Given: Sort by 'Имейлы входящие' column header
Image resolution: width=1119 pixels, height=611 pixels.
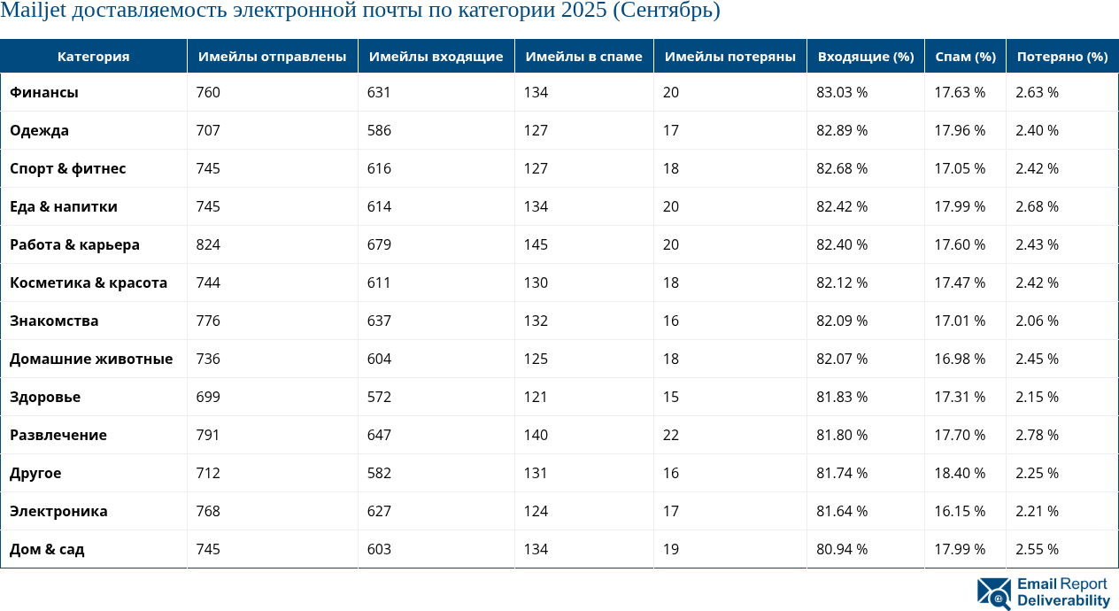Looking at the screenshot, I should click(x=436, y=56).
